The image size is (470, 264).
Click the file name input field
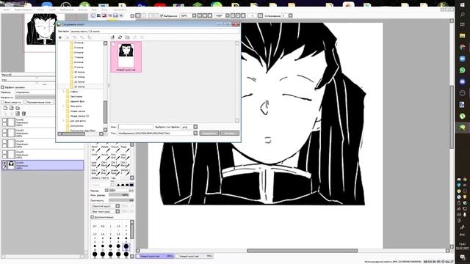135,127
